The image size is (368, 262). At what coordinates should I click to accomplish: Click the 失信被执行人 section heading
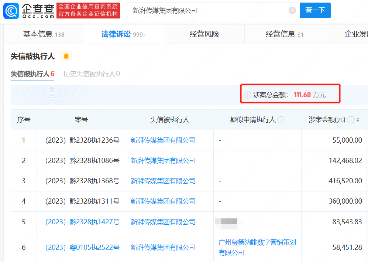32,57
